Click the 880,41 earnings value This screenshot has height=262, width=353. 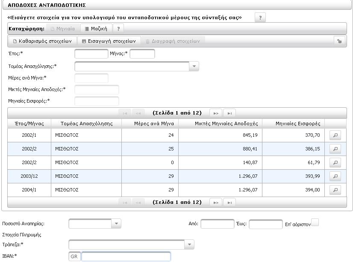(250, 149)
